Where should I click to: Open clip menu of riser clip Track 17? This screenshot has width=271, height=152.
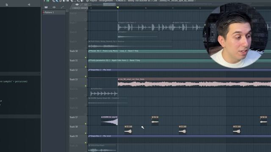[102, 117]
